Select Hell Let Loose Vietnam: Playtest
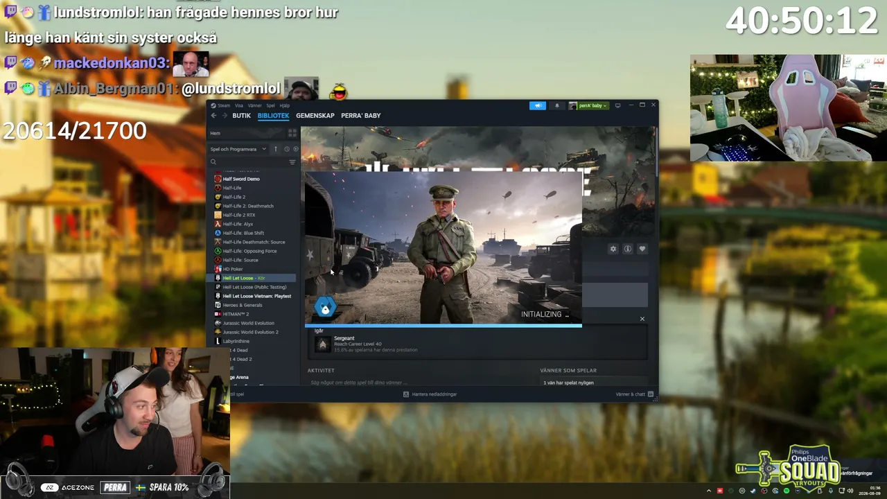This screenshot has height=499, width=887. [x=257, y=296]
